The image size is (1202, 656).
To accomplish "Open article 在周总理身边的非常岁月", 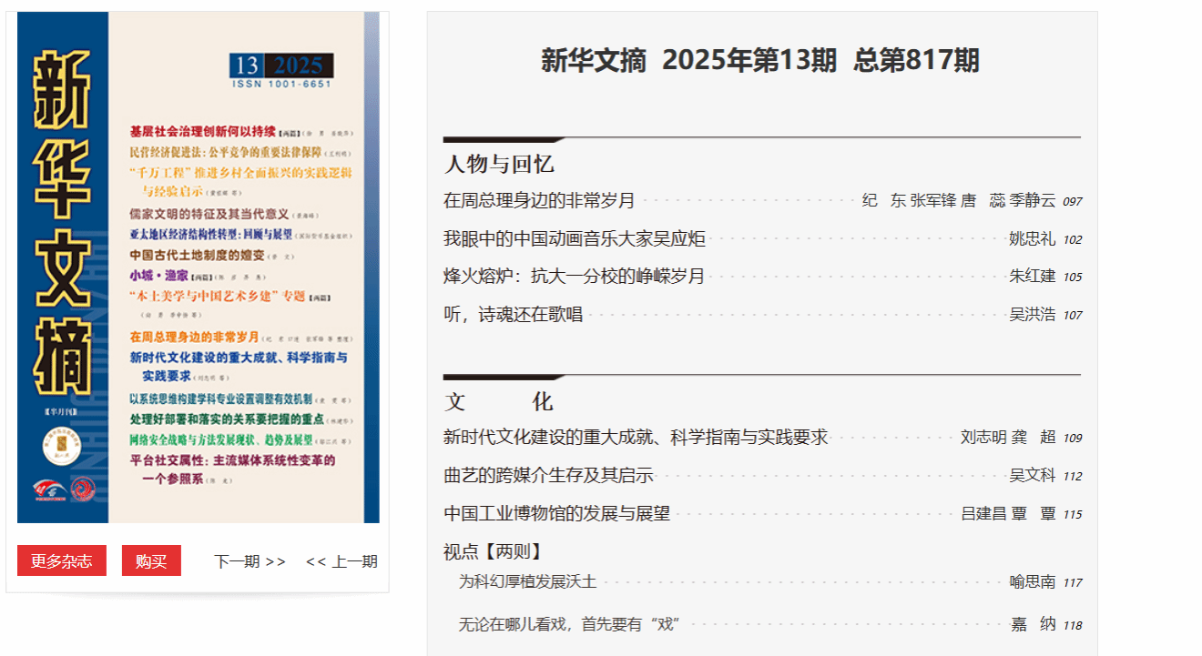I will [539, 200].
